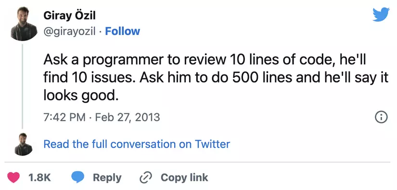Screen dimensions: 397x190
Task: Click the vertical thread line under the avatar
Action: pyautogui.click(x=23, y=86)
